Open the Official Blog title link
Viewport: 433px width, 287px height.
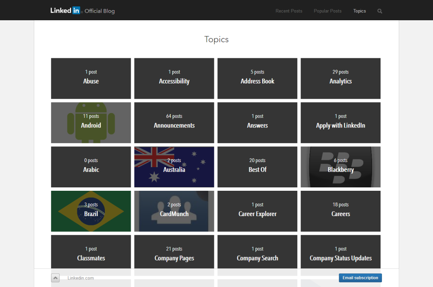99,11
